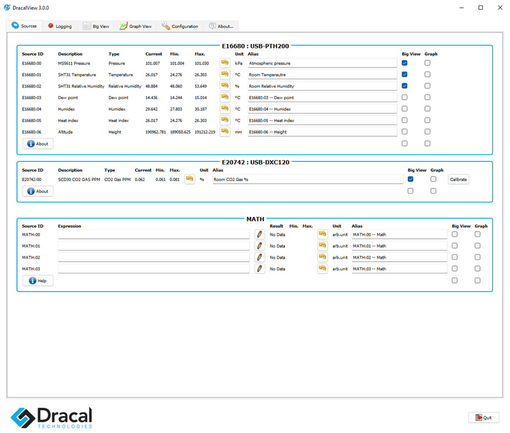
Task: Edit the MATH:01 -- Math alias field
Action: pyautogui.click(x=400, y=246)
